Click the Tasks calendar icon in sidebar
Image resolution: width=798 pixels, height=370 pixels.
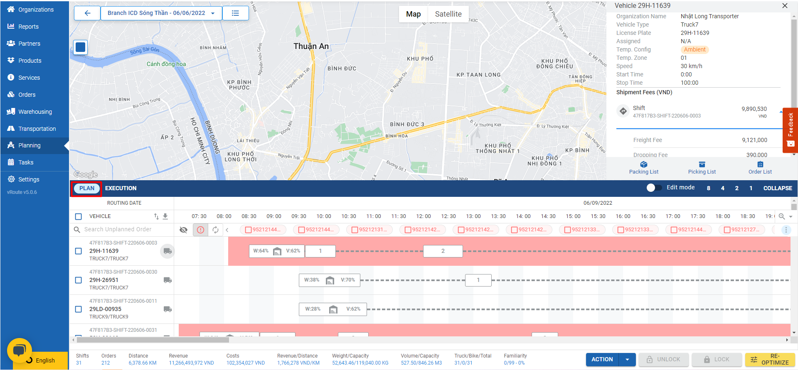pos(11,162)
